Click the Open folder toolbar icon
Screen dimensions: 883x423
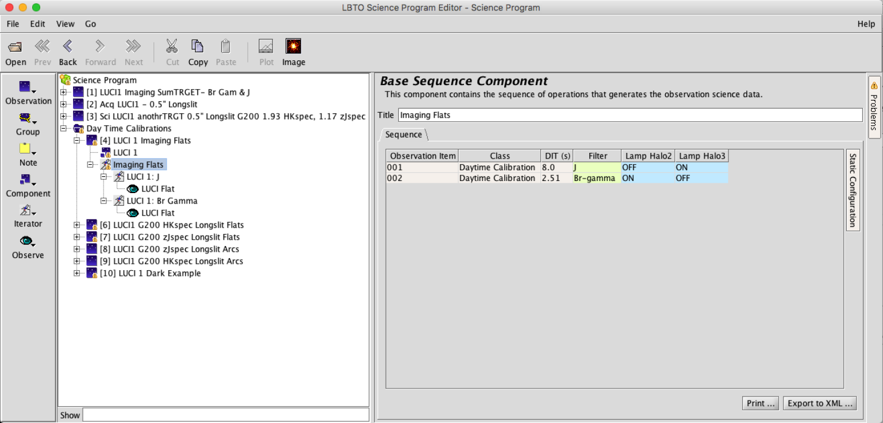coord(16,47)
